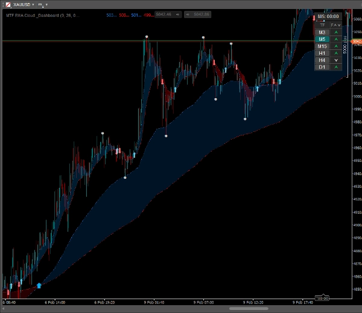Select the M15 timeframe in dashboard
The height and width of the screenshot is (313, 362).
[x=322, y=46]
